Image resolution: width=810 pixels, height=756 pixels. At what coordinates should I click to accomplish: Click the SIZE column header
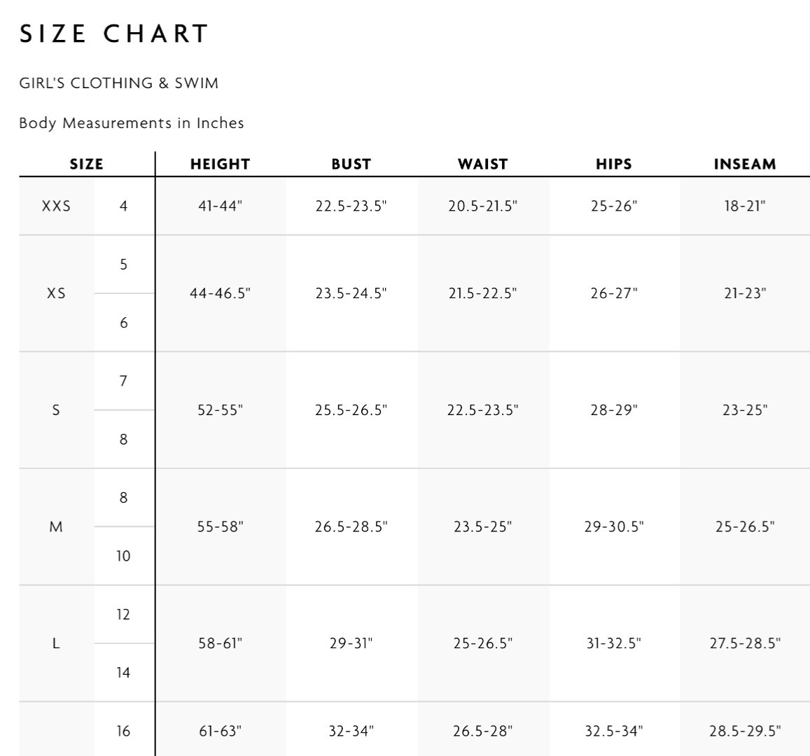pos(86,164)
